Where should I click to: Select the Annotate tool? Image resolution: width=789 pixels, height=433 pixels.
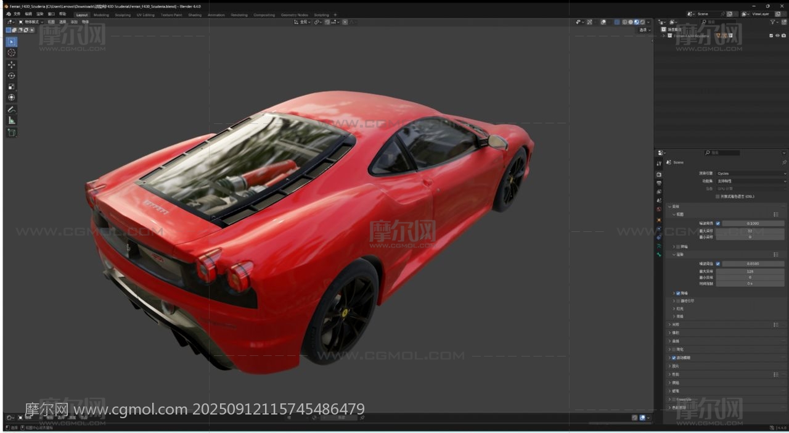(12, 109)
